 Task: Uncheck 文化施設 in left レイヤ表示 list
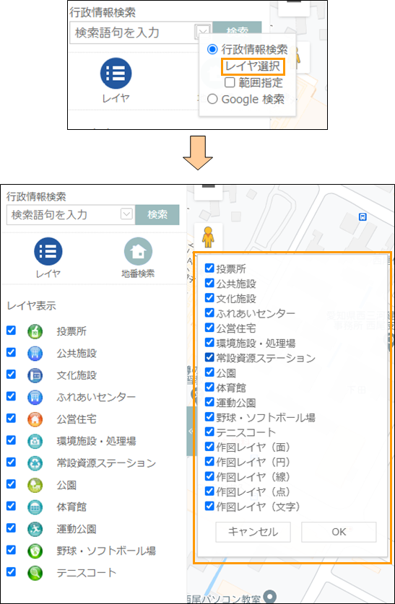tap(11, 374)
